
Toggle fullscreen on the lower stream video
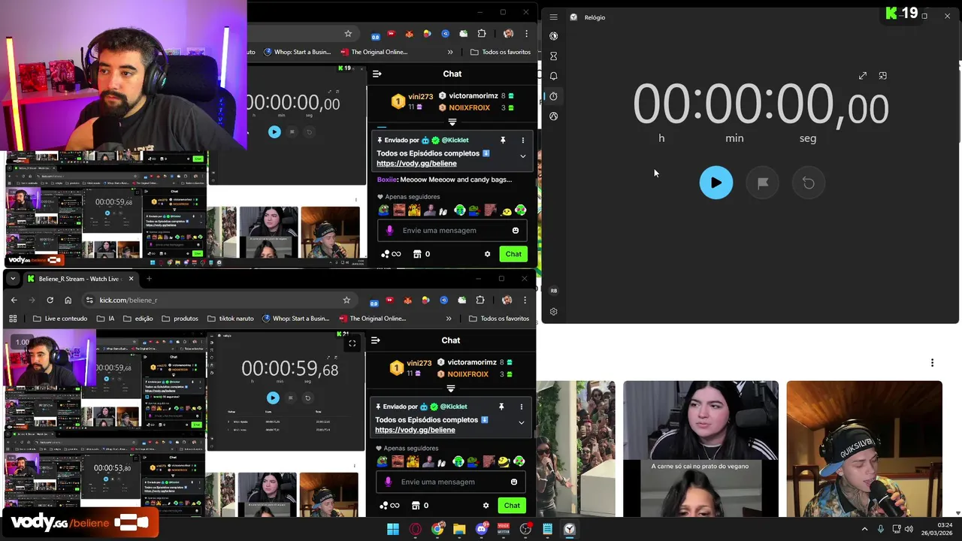click(352, 343)
